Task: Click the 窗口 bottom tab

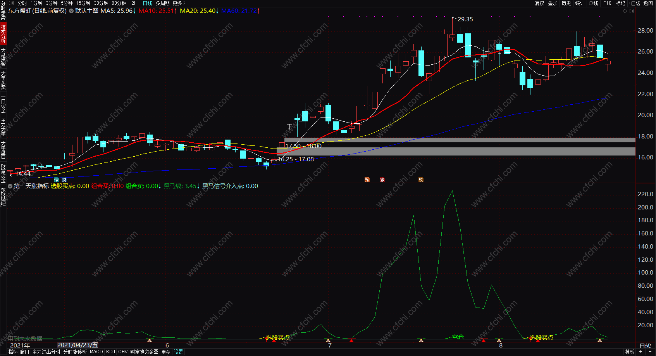Action: [24, 352]
